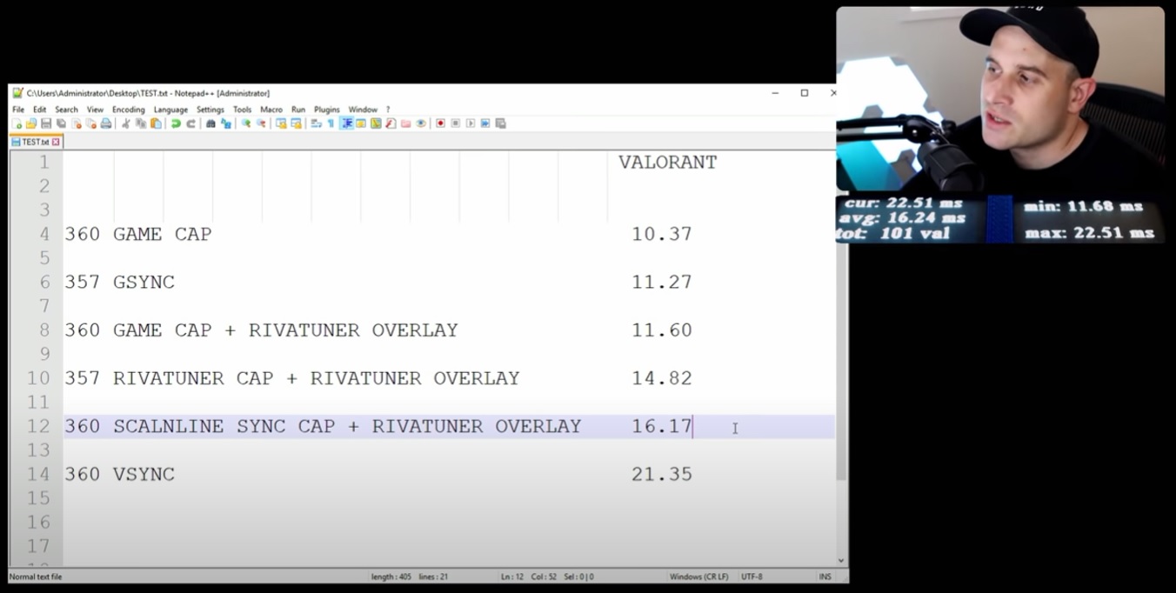
Task: Open the Function List panel icon
Action: (x=390, y=123)
